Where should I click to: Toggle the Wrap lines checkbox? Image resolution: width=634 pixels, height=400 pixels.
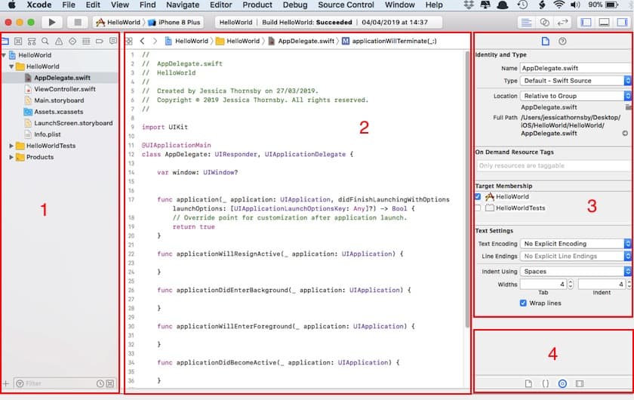(x=523, y=303)
